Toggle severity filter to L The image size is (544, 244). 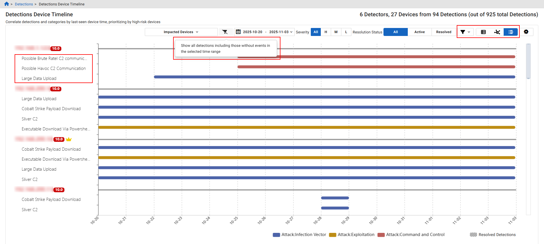tap(346, 32)
